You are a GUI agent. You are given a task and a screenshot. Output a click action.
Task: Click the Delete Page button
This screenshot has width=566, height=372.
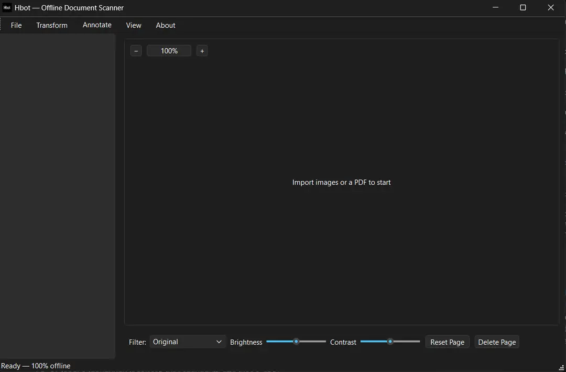click(497, 342)
